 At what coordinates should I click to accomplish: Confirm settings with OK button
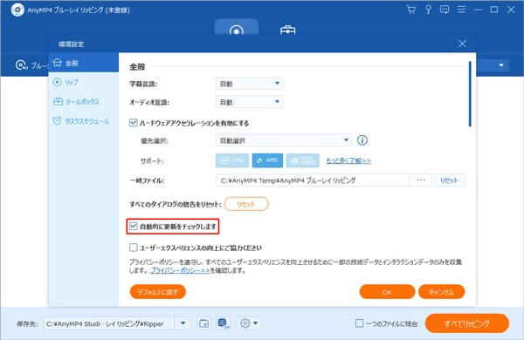(387, 292)
